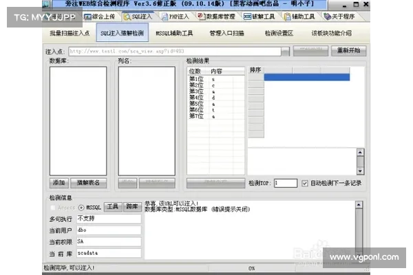The width and height of the screenshot is (413, 275).
Task: Select the 第3位 result row
Action: [x=215, y=91]
